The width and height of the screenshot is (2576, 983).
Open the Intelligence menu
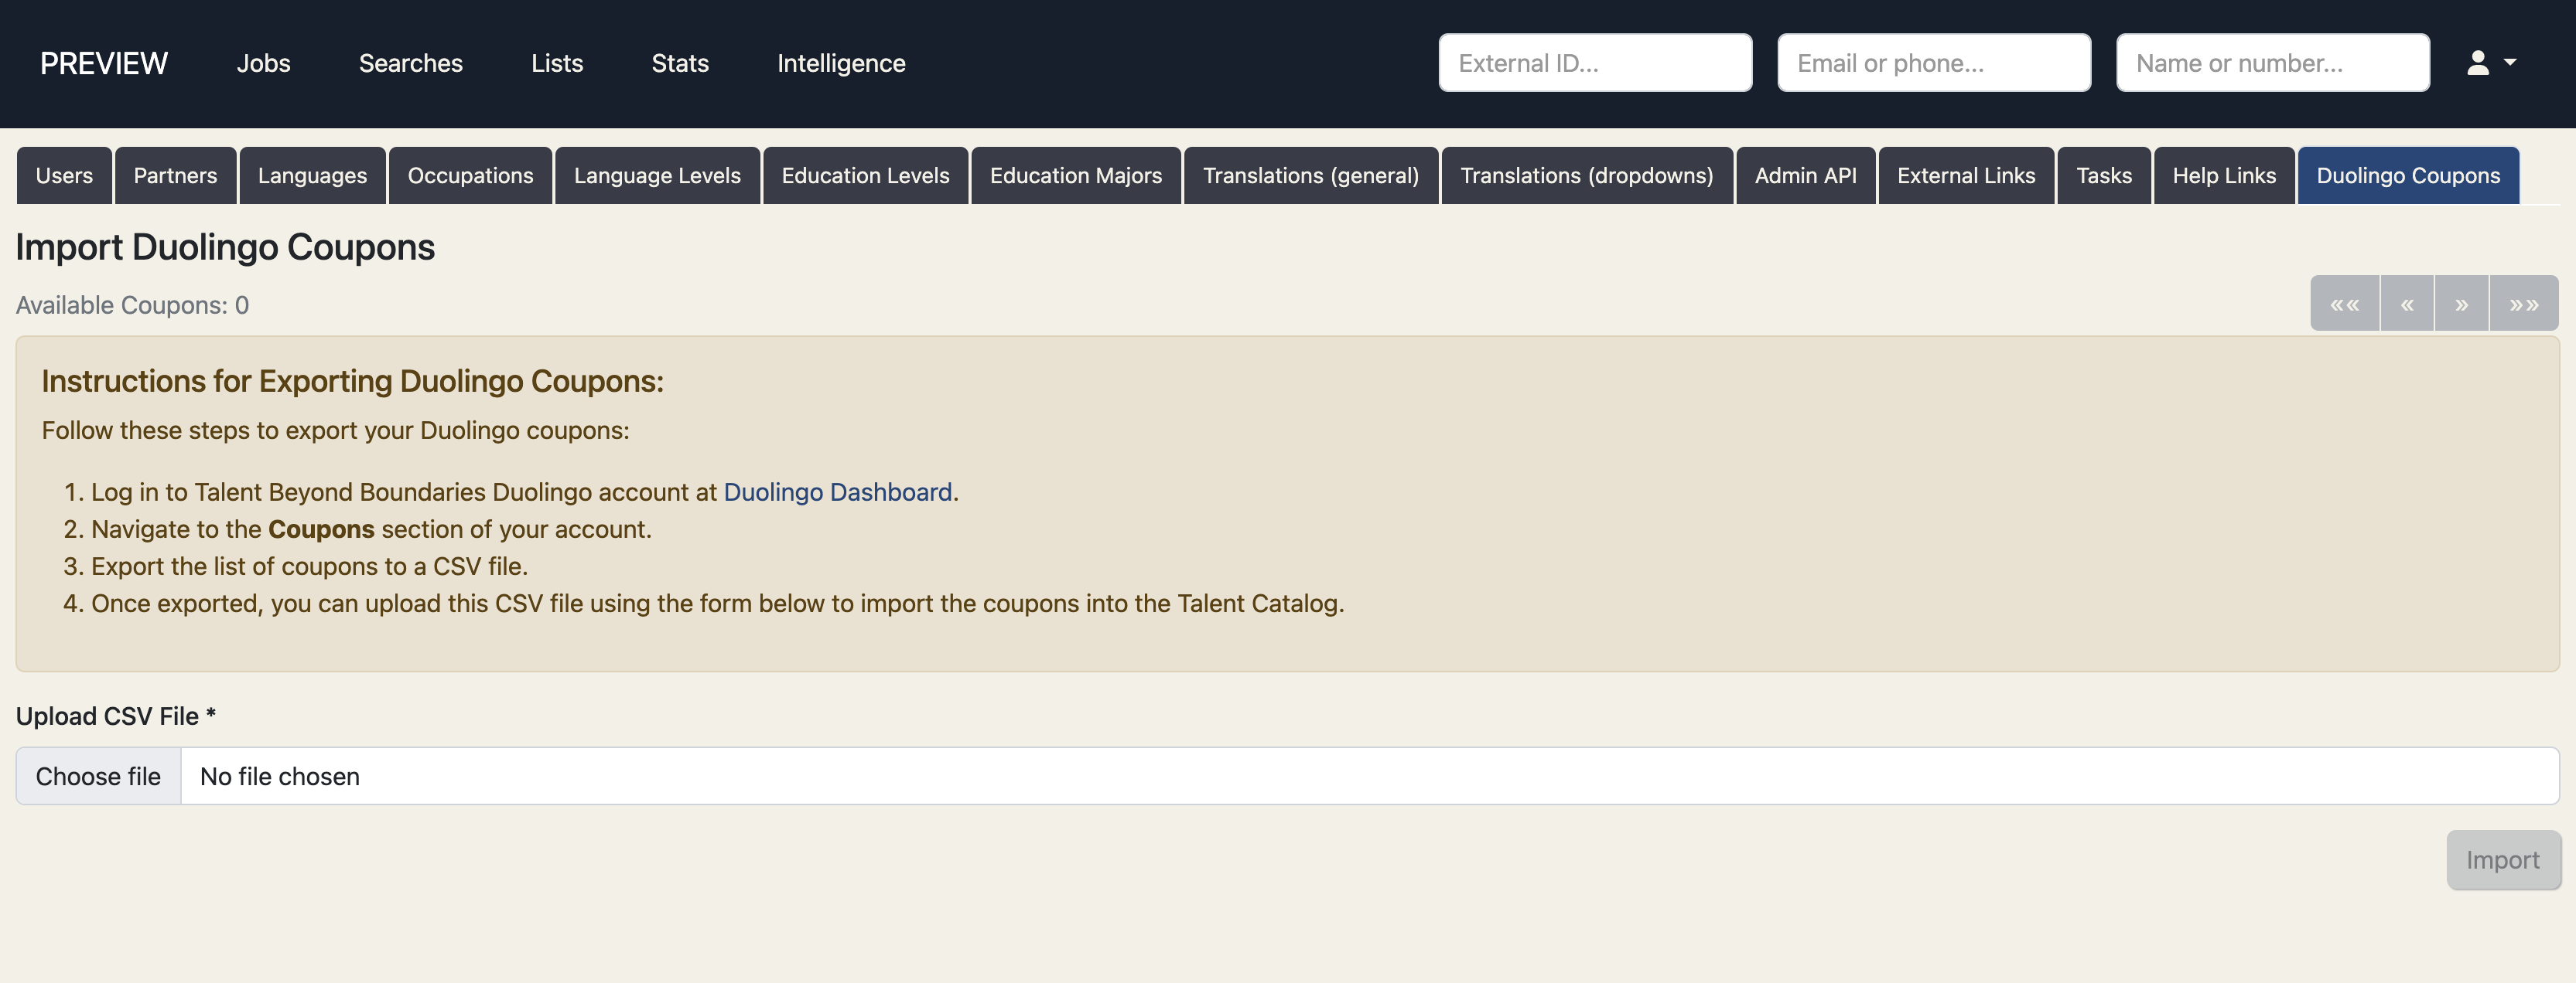(841, 62)
